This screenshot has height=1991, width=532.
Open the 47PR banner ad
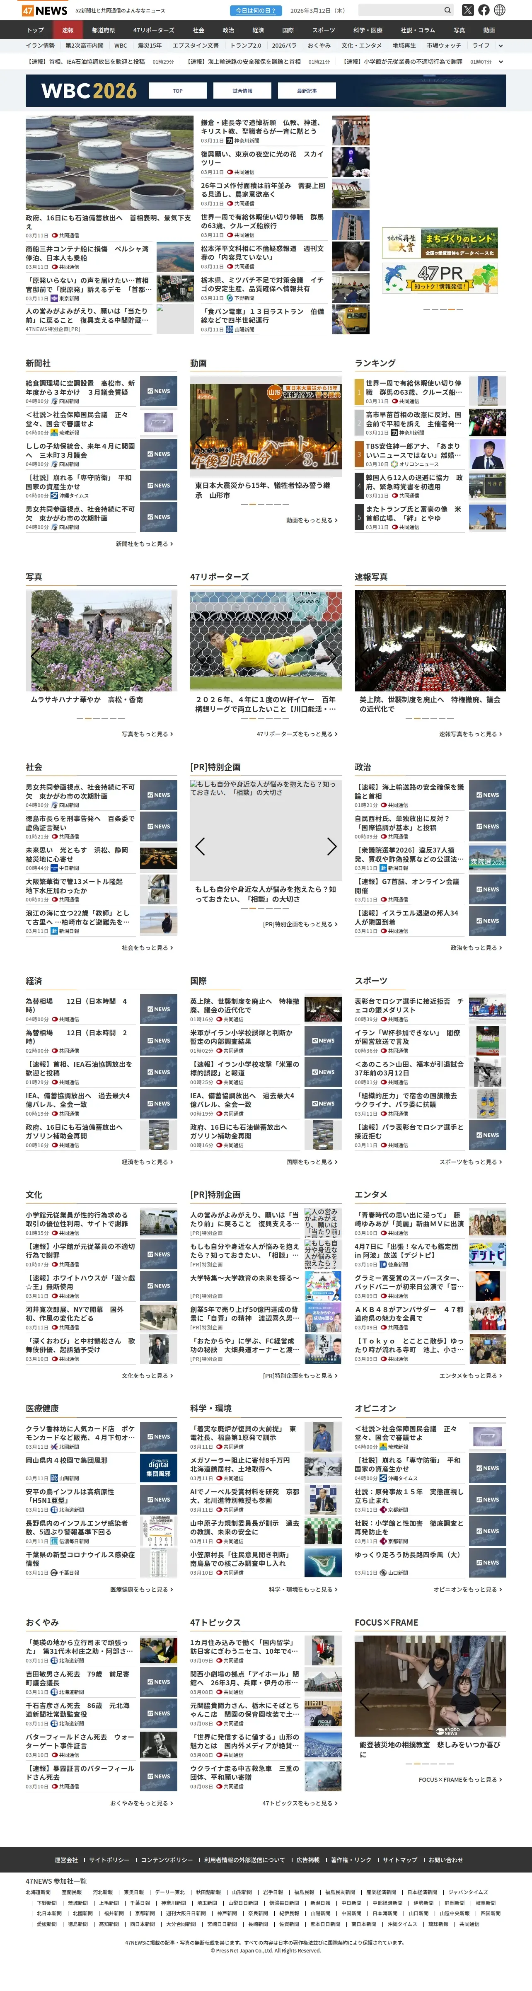tap(440, 278)
